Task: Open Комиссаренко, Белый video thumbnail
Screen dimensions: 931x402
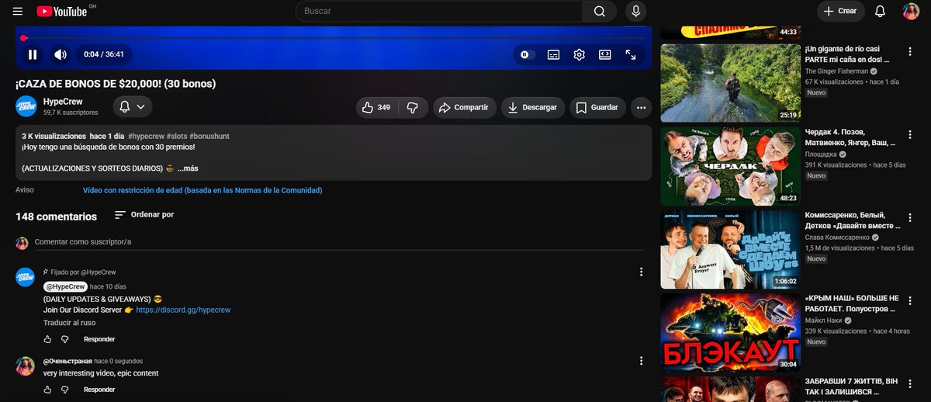Action: tap(730, 250)
